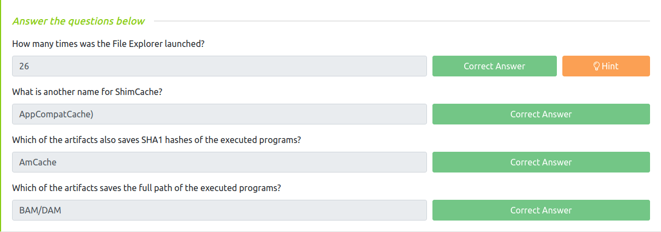Focus the answer field containing 26
Viewport: 661px width, 232px height.
click(219, 66)
